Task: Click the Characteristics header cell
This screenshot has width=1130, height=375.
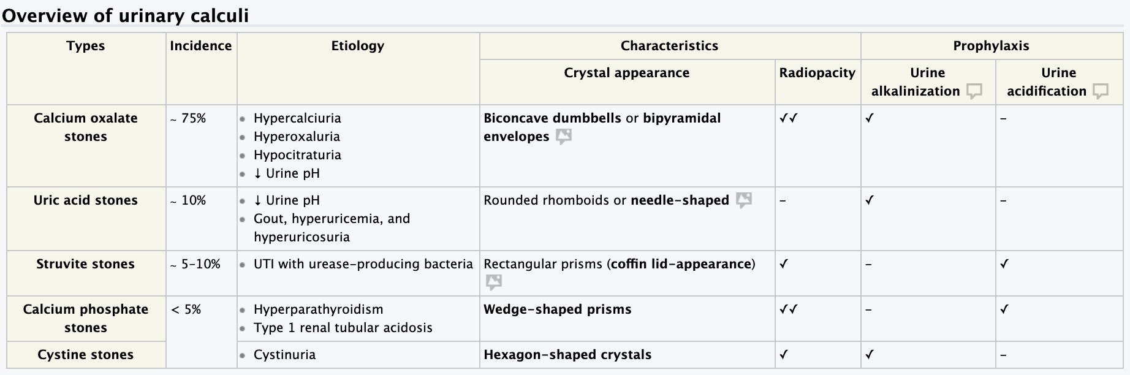Action: 669,46
